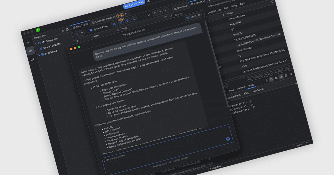
Task: Switch to the Live Traffic tab
Action: (80, 26)
